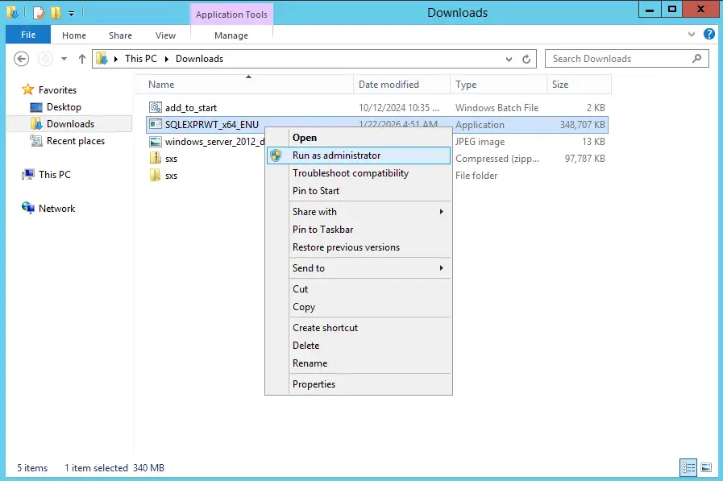Click the File Explorer icon in the title bar
Screen dimensions: 723x481
coord(11,12)
